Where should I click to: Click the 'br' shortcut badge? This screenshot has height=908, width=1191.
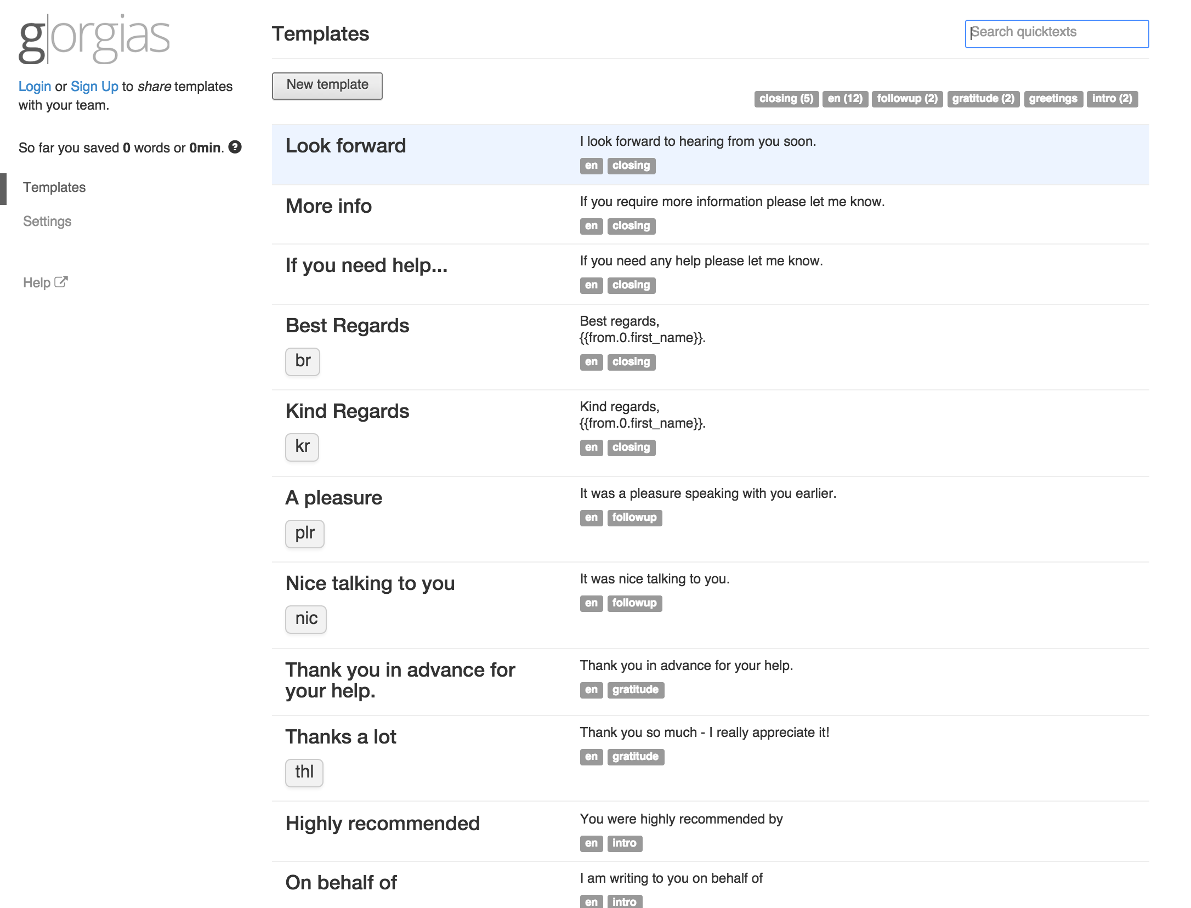coord(303,361)
